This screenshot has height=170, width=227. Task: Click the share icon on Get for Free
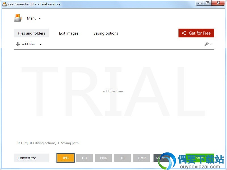pos(184,33)
